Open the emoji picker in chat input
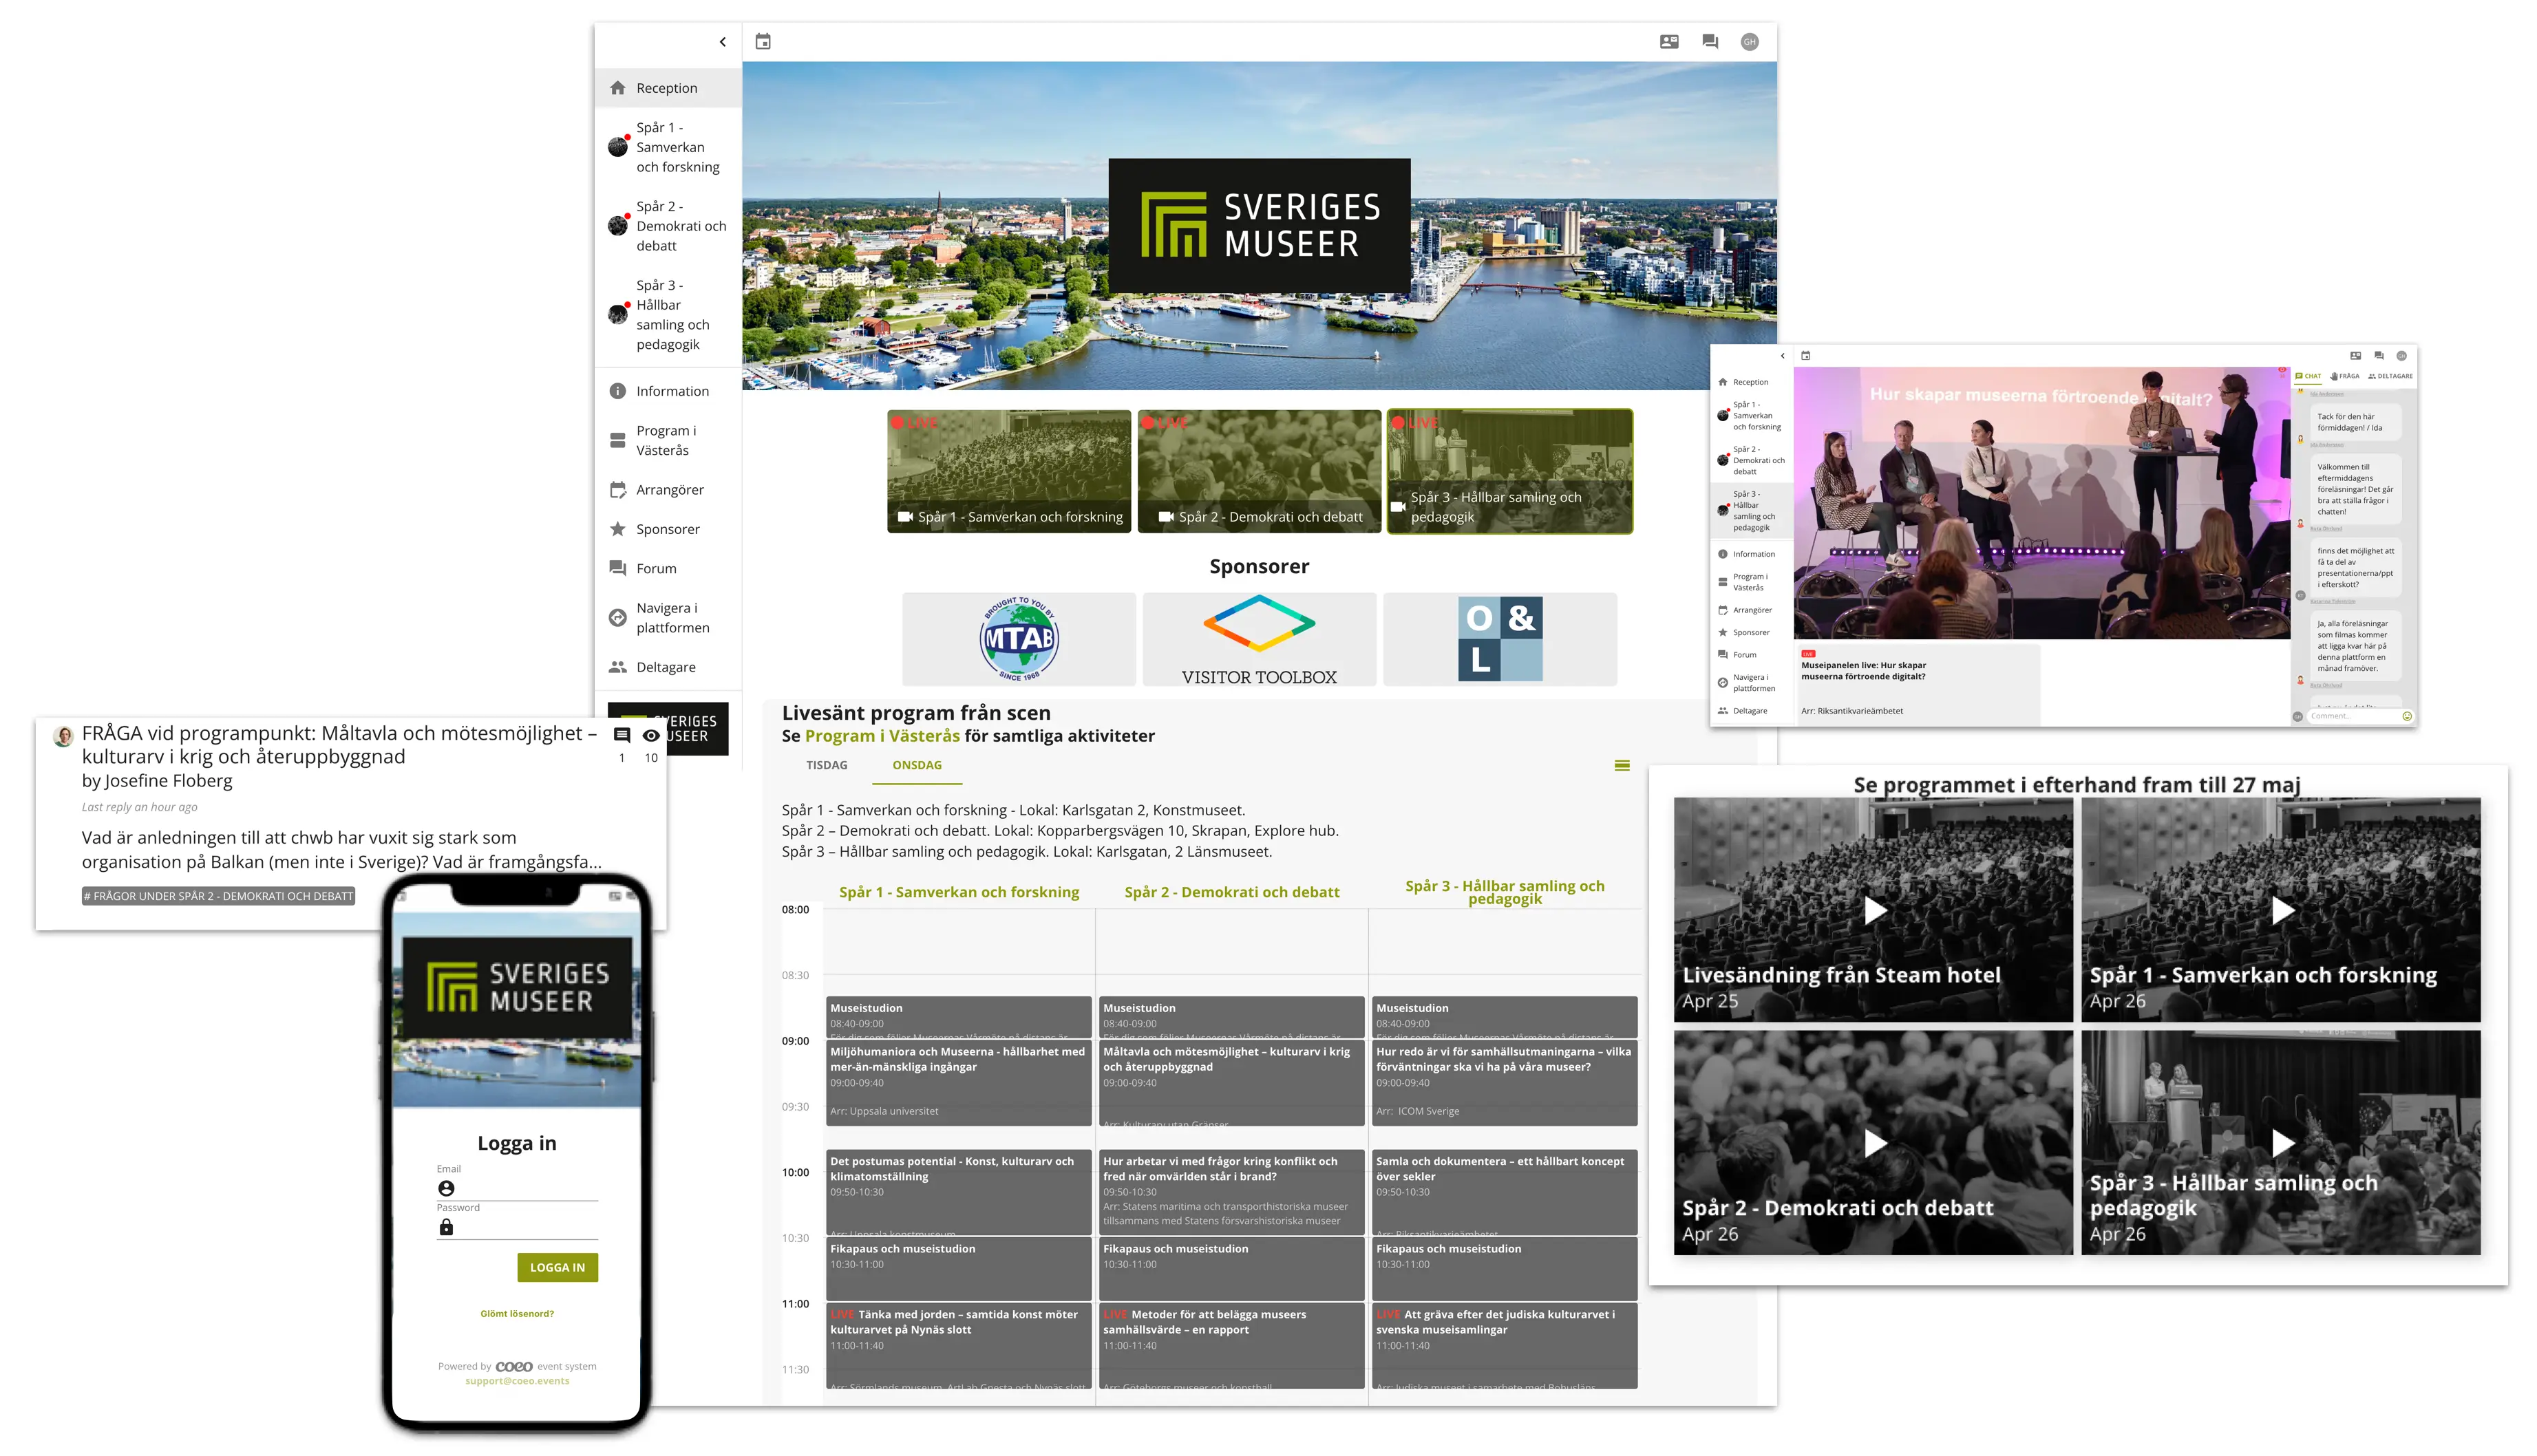This screenshot has height=1456, width=2537. [2407, 716]
